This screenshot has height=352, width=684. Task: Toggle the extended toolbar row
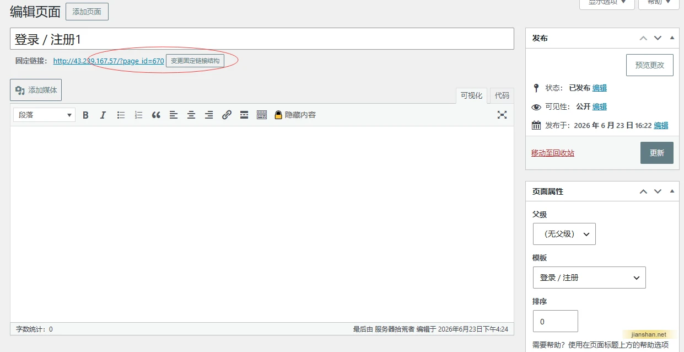point(262,115)
